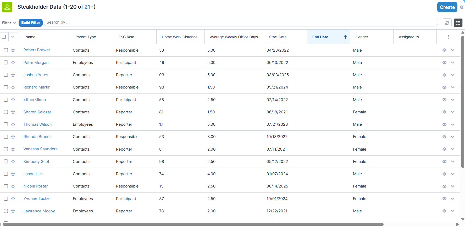Sort by Name column header

coord(30,37)
